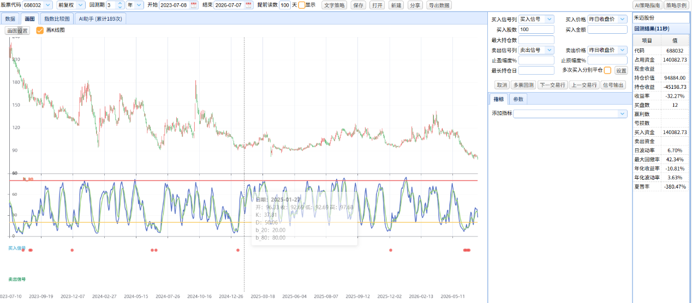Open the AI策略指南 button
The image size is (692, 303).
click(647, 5)
